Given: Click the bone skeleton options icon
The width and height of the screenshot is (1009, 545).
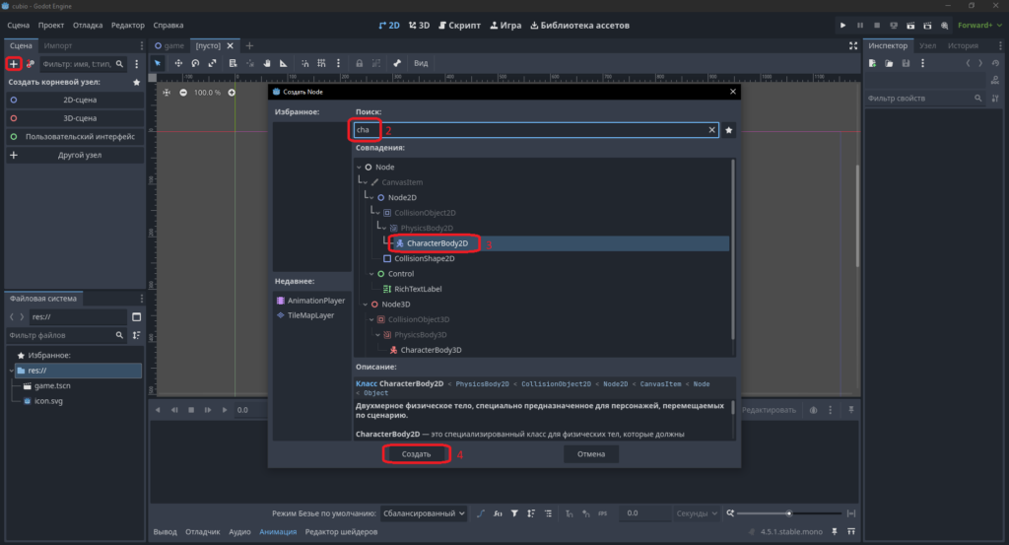Looking at the screenshot, I should point(397,63).
